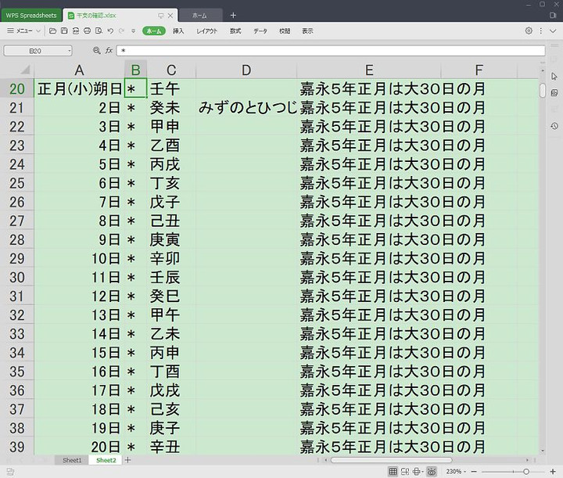Screen dimensions: 563x478
Task: Add a new sheet with plus icon
Action: [x=127, y=460]
